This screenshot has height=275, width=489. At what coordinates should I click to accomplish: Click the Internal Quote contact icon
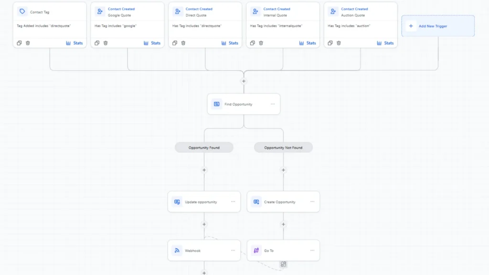(255, 11)
